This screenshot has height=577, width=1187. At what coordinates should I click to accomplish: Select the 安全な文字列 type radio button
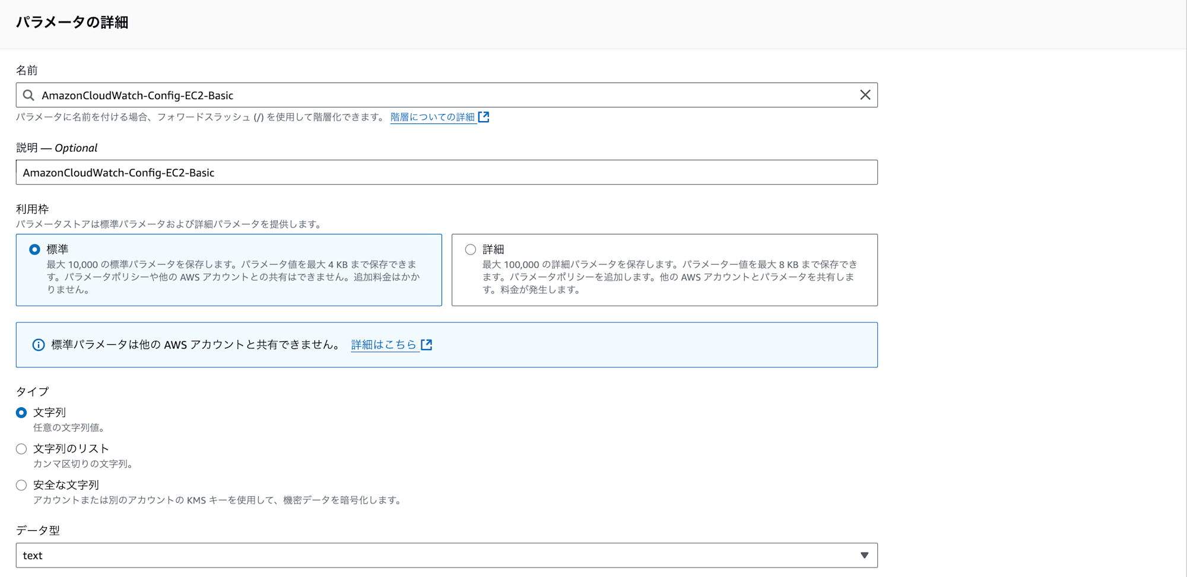coord(21,485)
